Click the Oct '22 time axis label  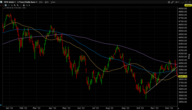click(140, 108)
